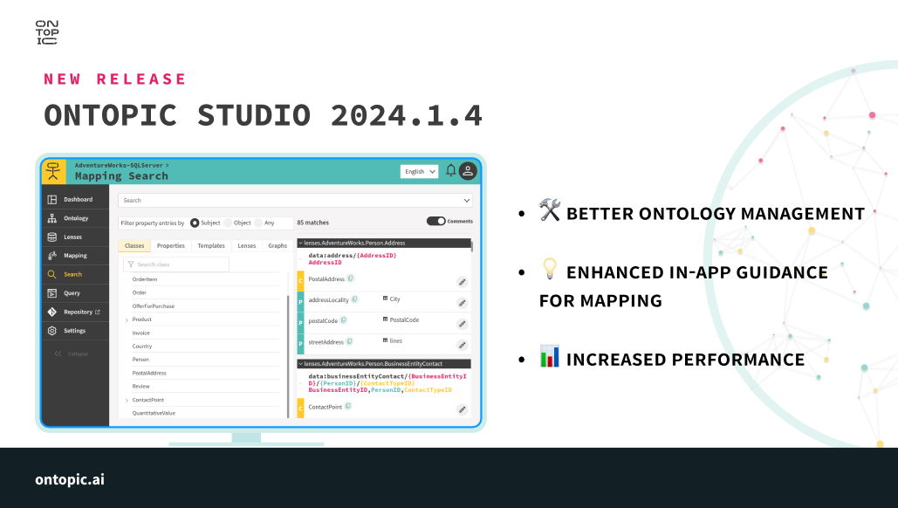Switch to the Properties tab
898x508 pixels.
point(171,244)
